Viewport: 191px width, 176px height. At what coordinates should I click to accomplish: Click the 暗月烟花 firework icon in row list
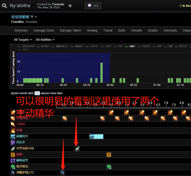pos(13,167)
